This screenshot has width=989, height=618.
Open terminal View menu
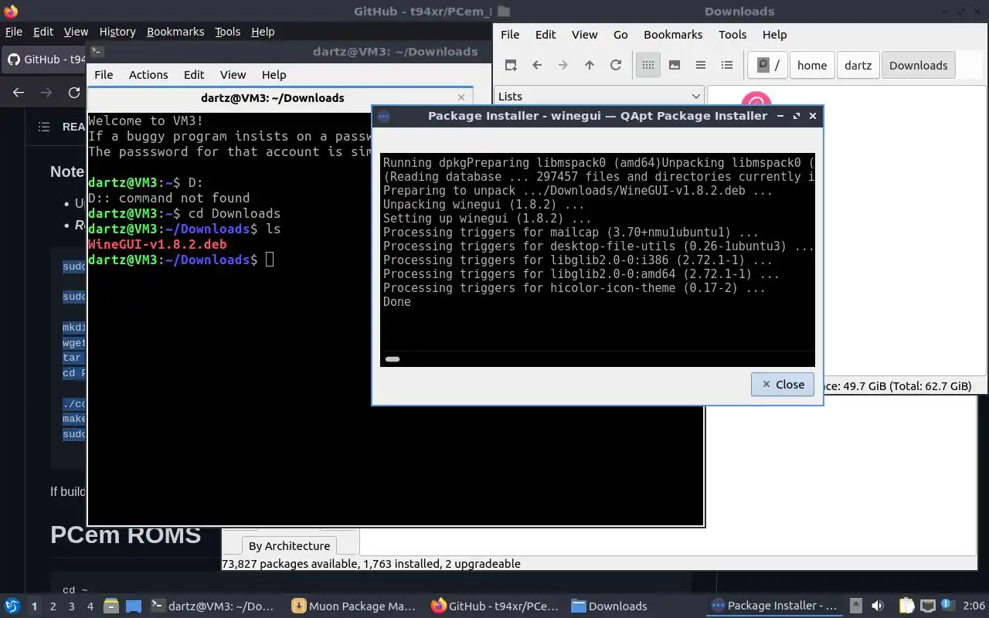coord(233,74)
